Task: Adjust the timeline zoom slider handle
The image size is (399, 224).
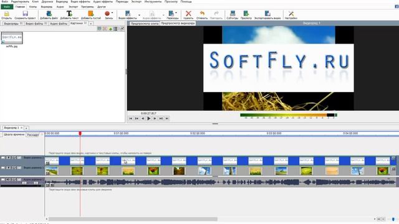Action: 393,219
